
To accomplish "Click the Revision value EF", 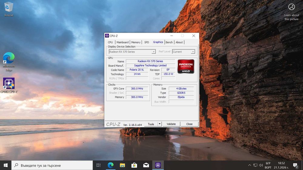I will 168,70.
